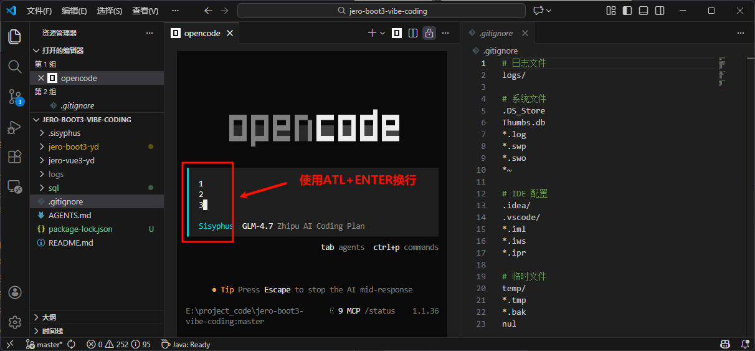Toggle the bottom panel visibility

click(x=643, y=11)
